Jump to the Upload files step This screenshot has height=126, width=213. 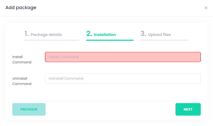click(x=159, y=35)
